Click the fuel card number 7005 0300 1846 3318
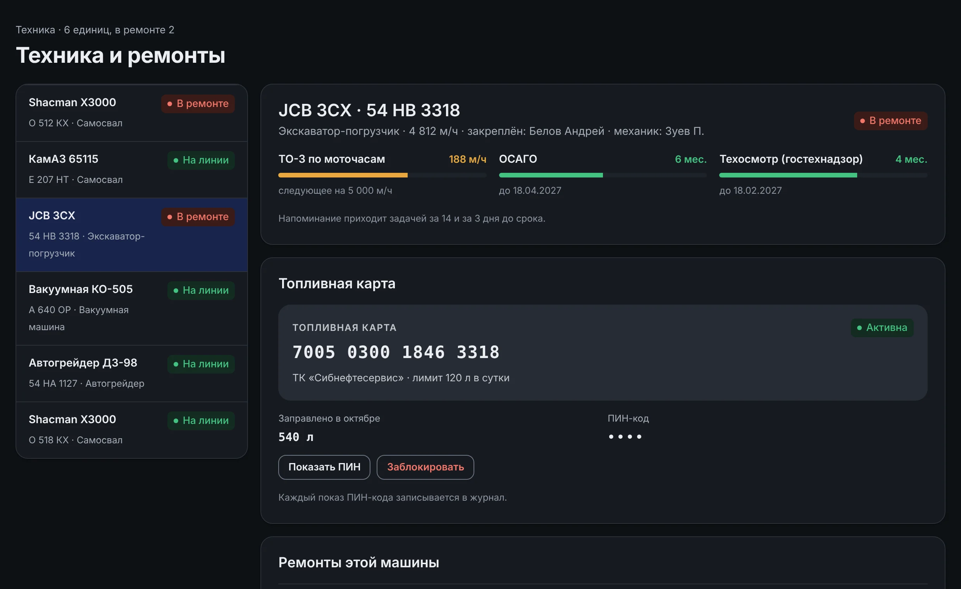The height and width of the screenshot is (589, 961). click(396, 352)
